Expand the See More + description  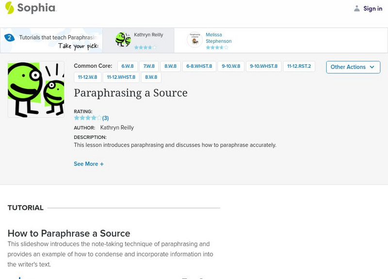pyautogui.click(x=89, y=164)
